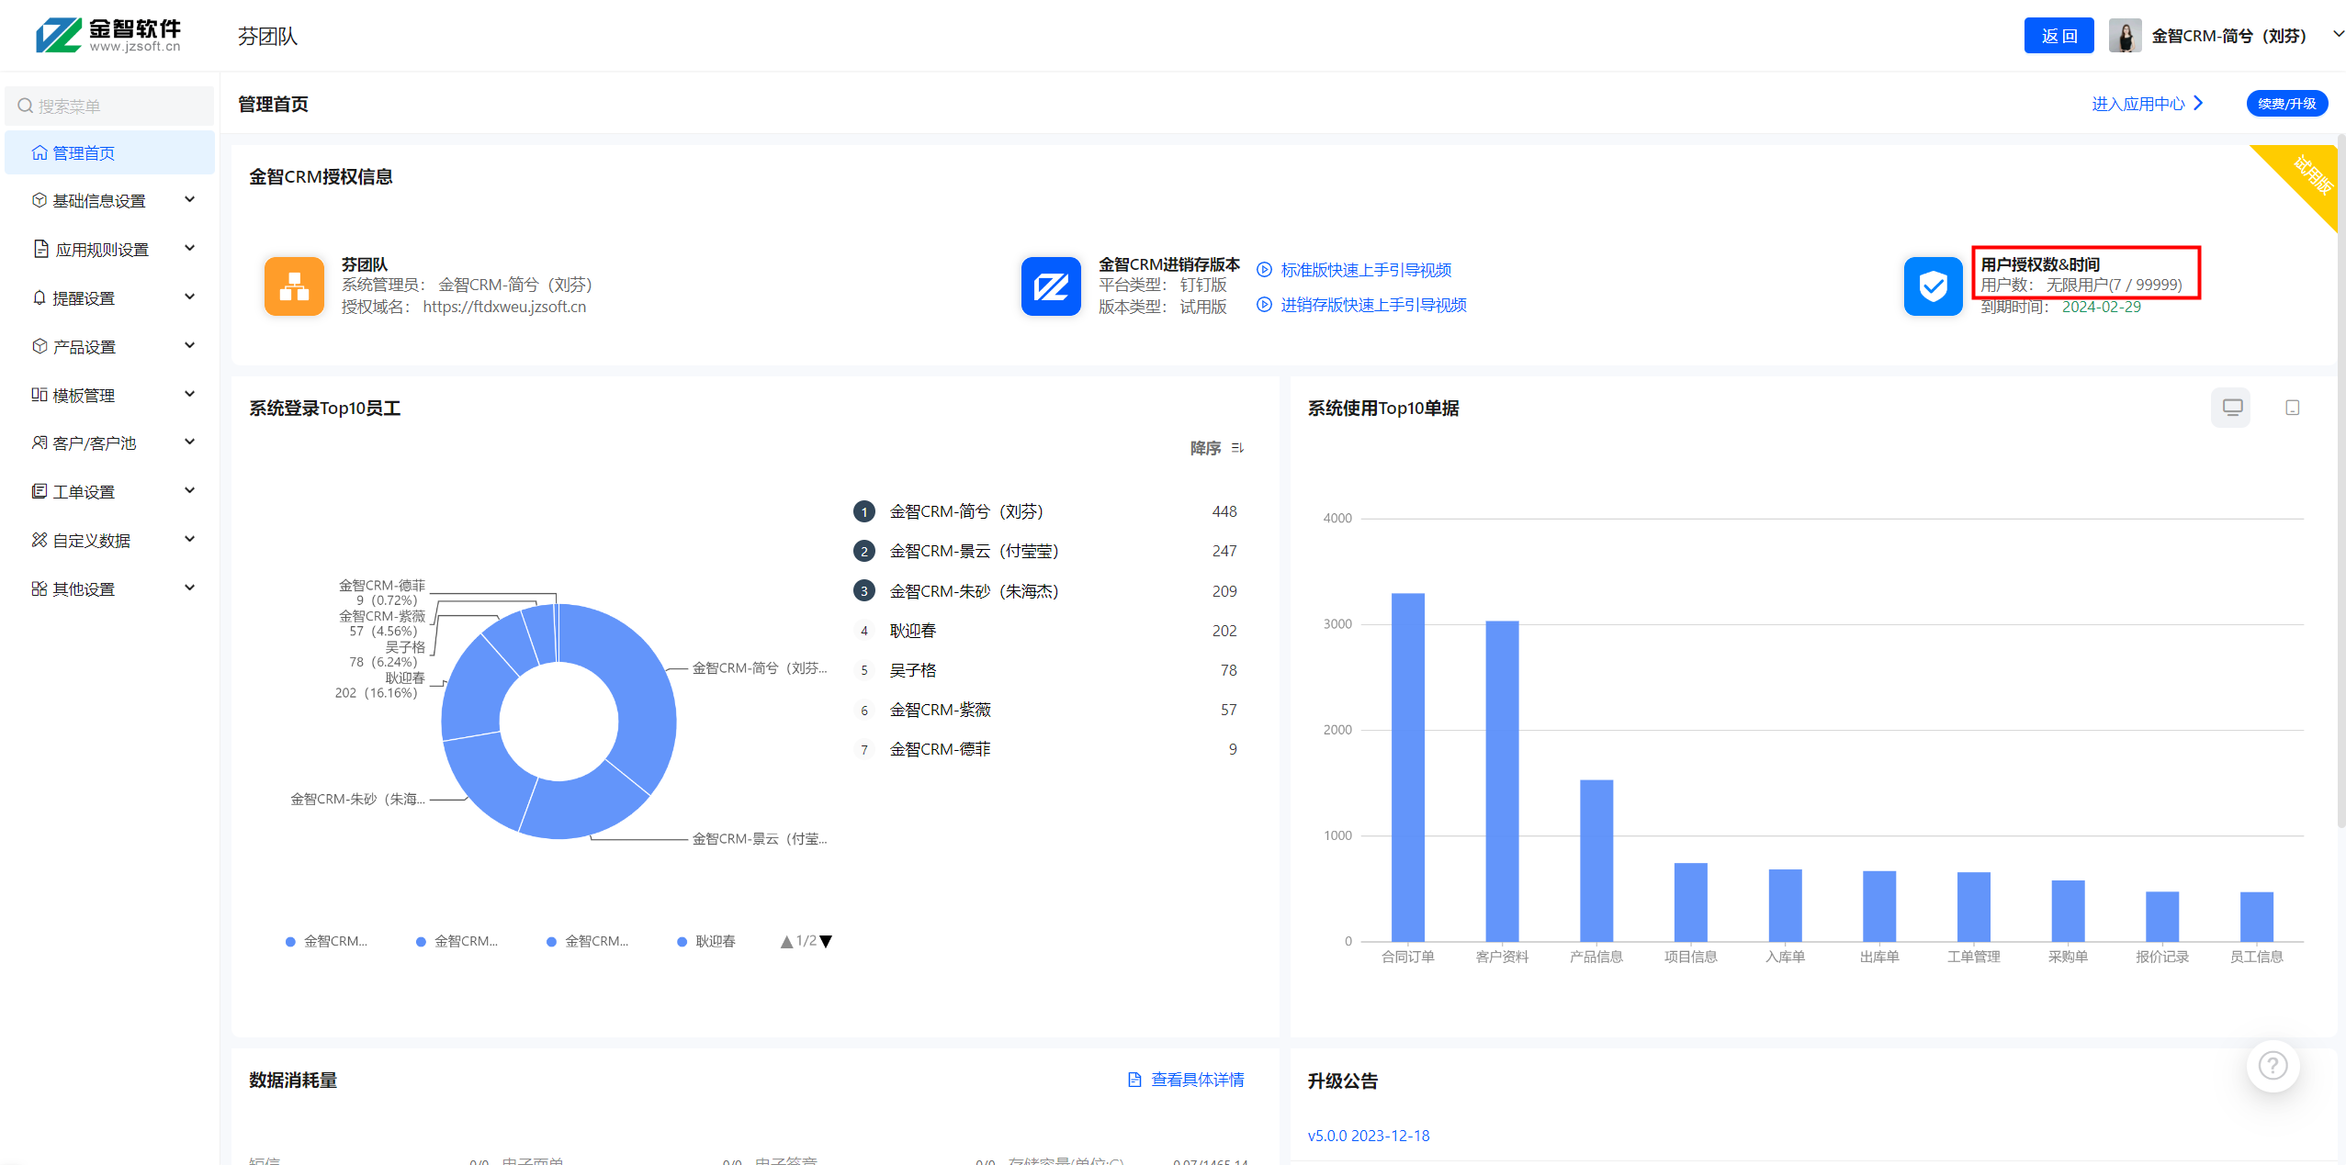Click 产品信息 bar in chart
This screenshot has width=2346, height=1165.
point(1596,861)
